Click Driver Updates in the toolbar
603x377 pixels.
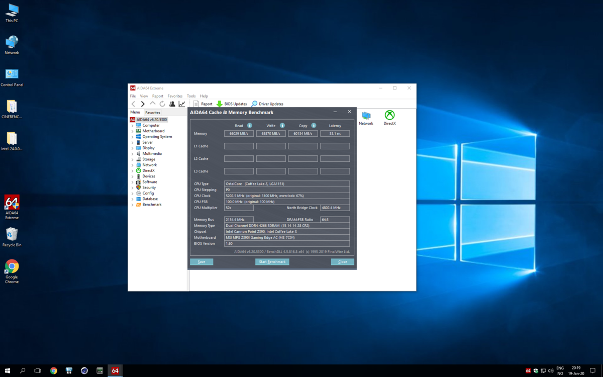click(x=267, y=104)
